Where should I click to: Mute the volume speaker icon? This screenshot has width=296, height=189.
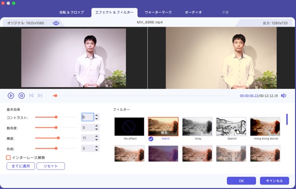click(283, 95)
